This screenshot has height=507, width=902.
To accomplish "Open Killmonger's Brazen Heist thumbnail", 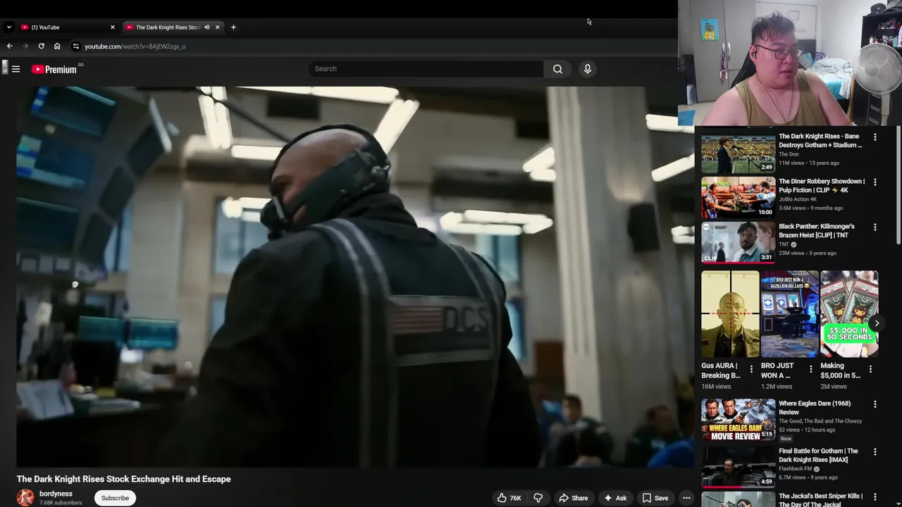I will click(738, 243).
